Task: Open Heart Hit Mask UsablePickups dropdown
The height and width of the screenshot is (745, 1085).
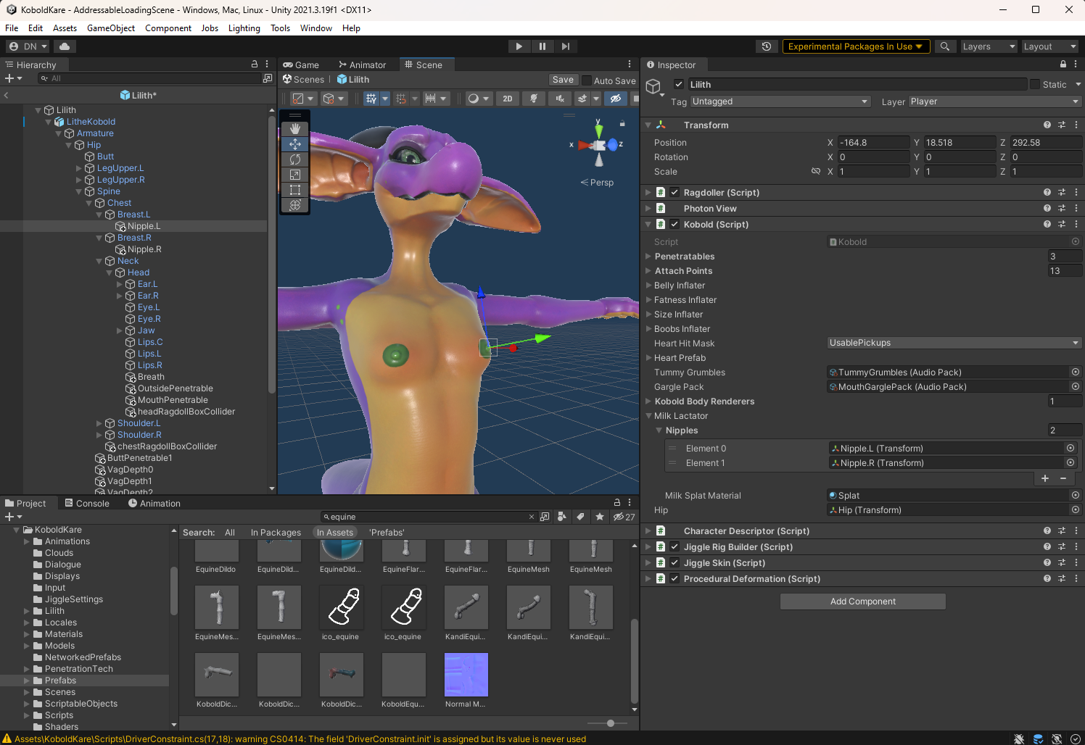Action: [x=954, y=343]
